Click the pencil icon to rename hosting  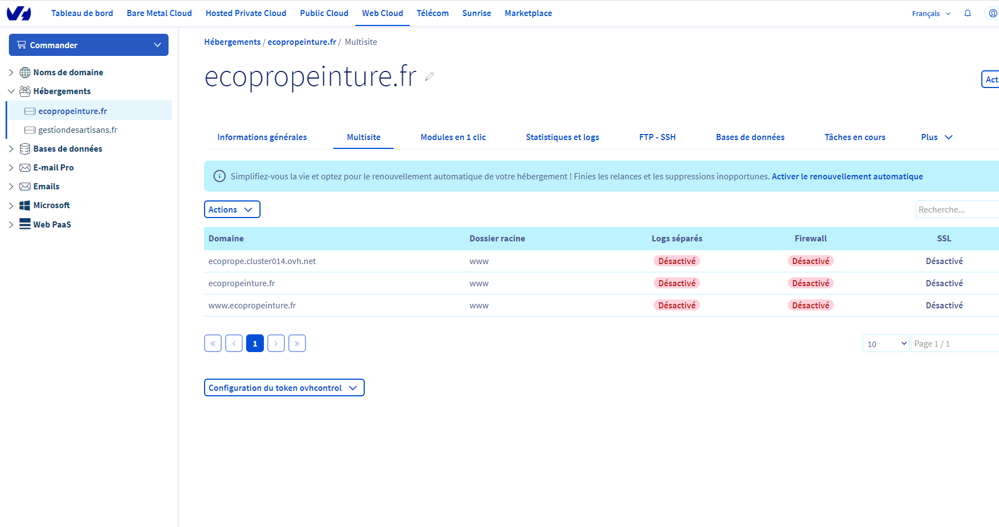click(x=430, y=77)
